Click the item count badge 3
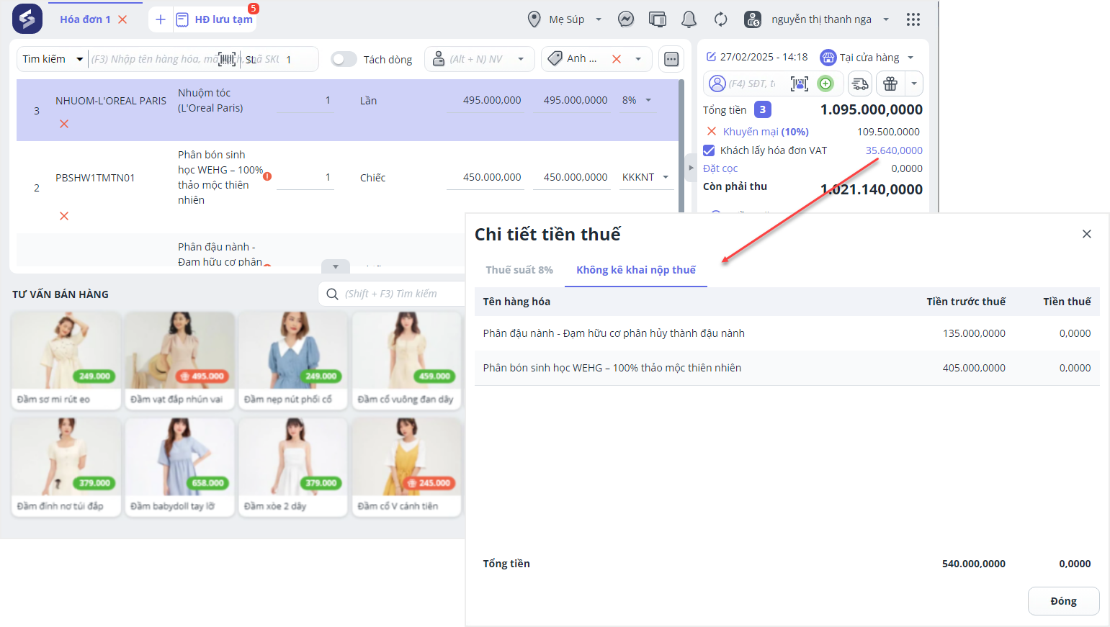This screenshot has width=1110, height=627. click(x=763, y=109)
